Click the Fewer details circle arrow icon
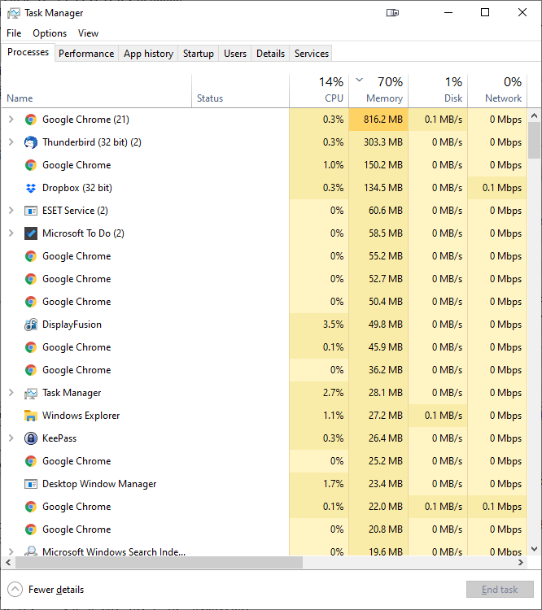 pos(15,590)
